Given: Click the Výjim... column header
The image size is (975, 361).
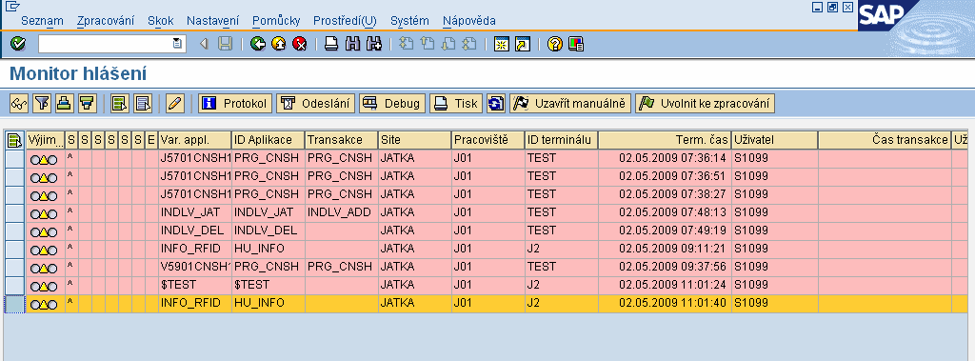Looking at the screenshot, I should (x=46, y=140).
